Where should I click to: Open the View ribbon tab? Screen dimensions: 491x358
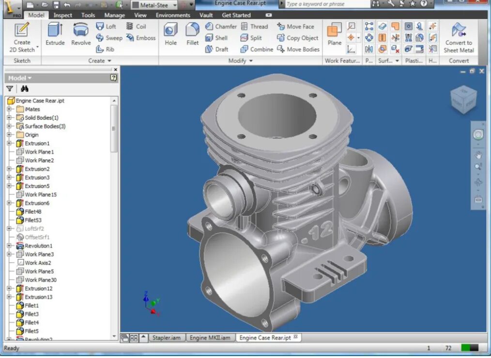tap(140, 15)
